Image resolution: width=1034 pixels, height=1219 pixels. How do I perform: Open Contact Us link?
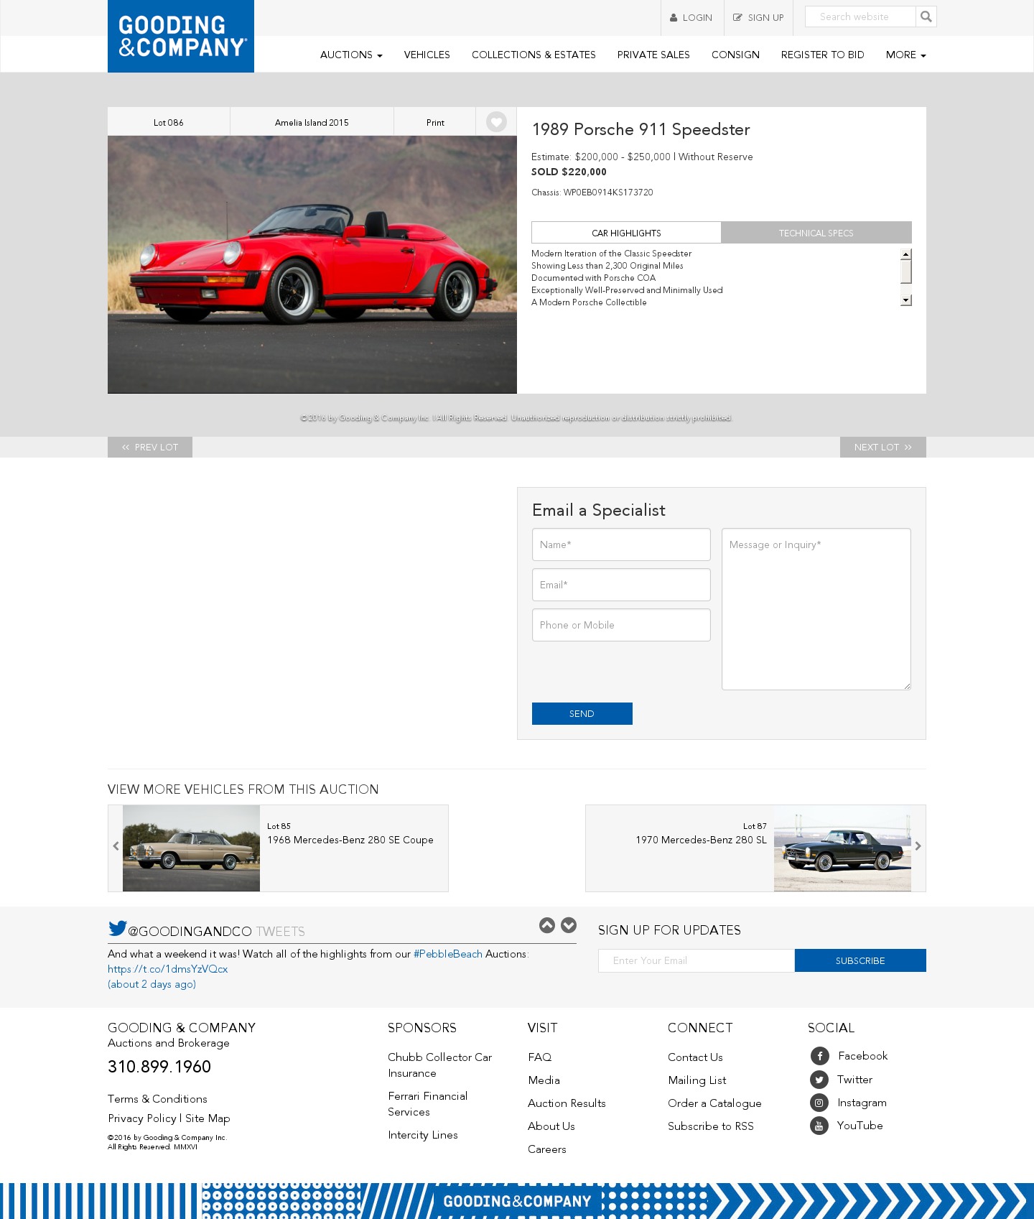[695, 1057]
